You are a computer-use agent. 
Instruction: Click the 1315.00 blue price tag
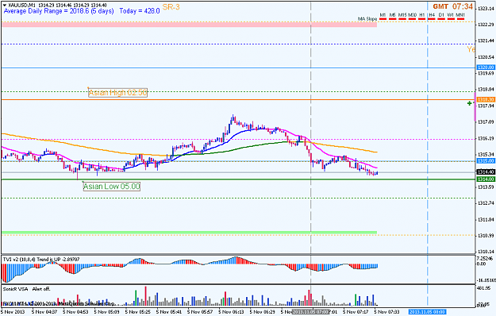pos(486,161)
